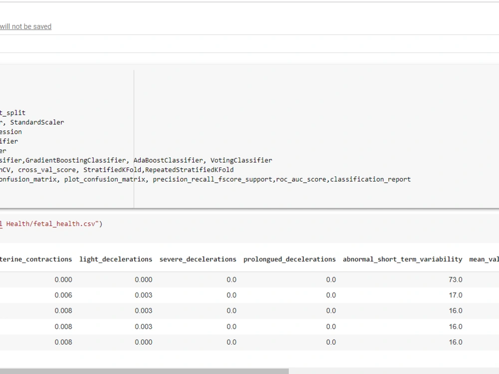Place cursor on the t_split code line
This screenshot has width=499, height=374.
coord(13,113)
